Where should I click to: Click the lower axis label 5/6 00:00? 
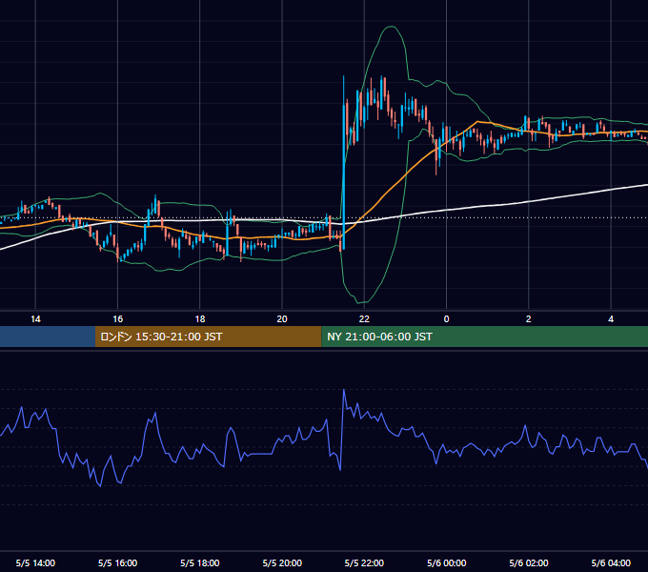446,562
